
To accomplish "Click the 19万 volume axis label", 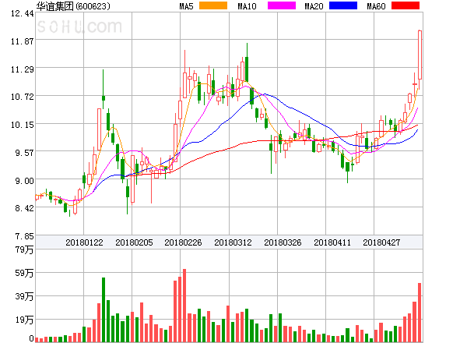I will click(24, 320).
